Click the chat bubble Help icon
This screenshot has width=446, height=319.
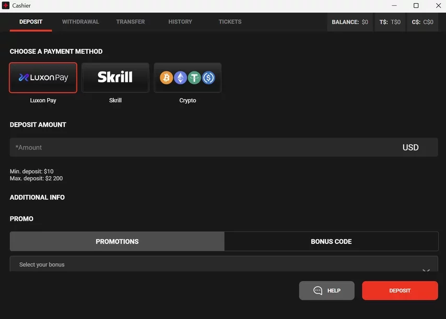pos(318,291)
